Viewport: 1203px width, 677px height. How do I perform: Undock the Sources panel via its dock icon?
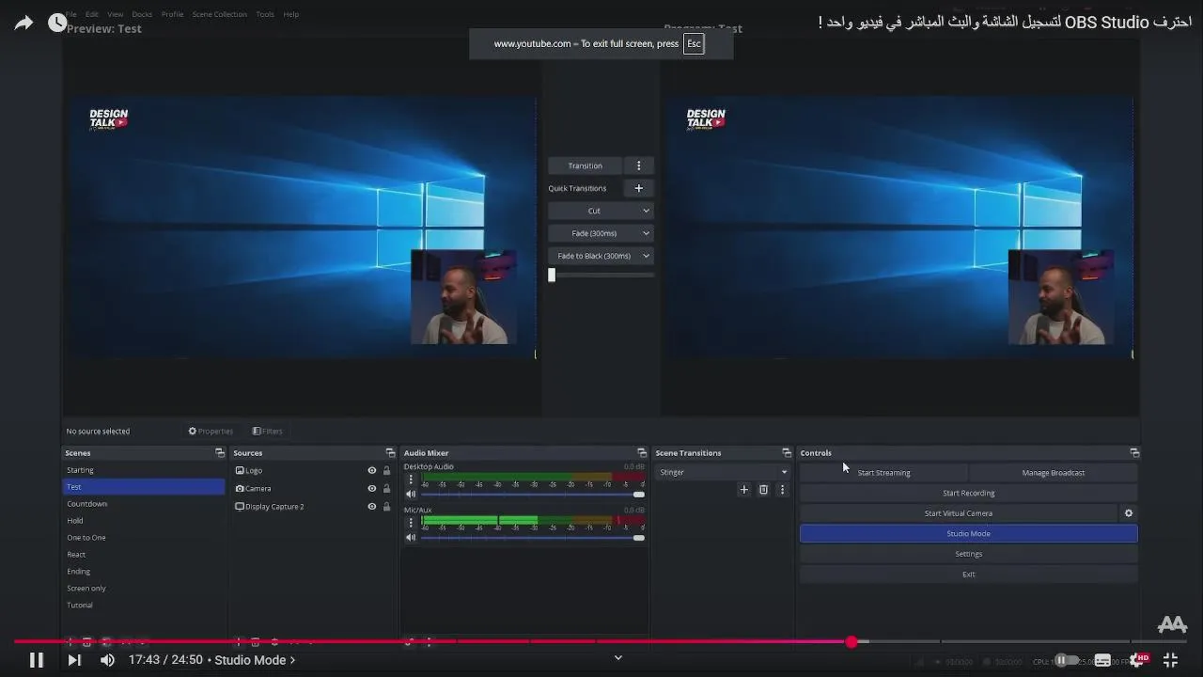[x=390, y=453]
